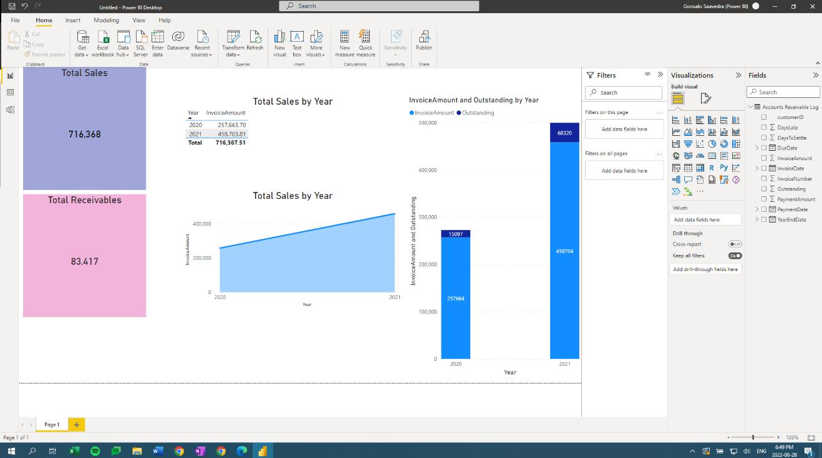Choose the area chart visual
The height and width of the screenshot is (458, 822).
[x=688, y=132]
